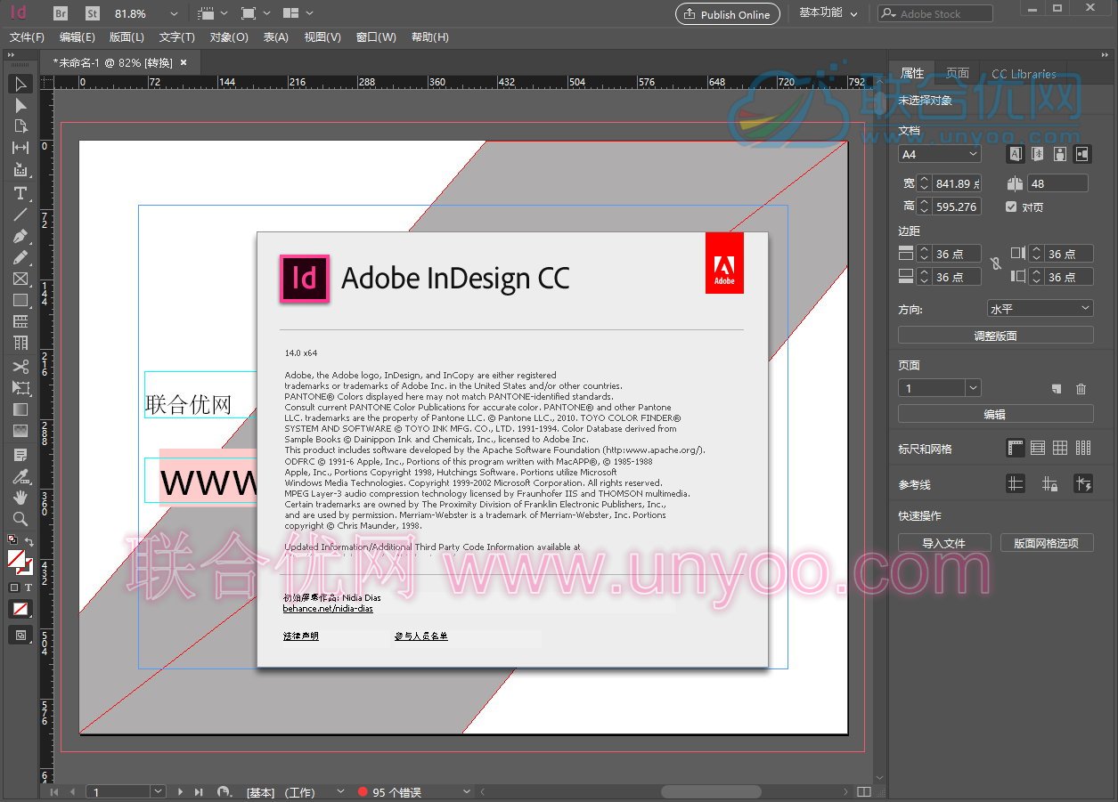Open the zoom level 81.8% dropdown
The height and width of the screenshot is (802, 1118).
tap(174, 14)
